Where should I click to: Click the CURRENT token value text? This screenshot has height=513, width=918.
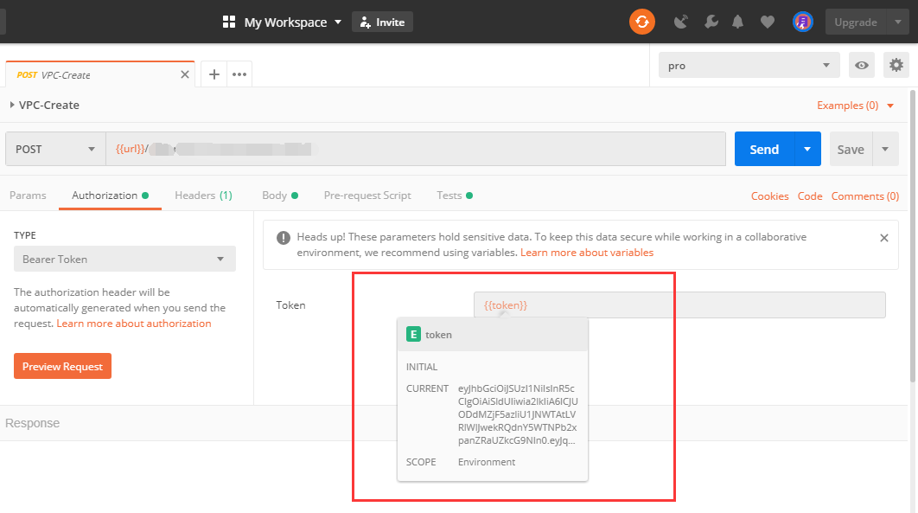518,414
